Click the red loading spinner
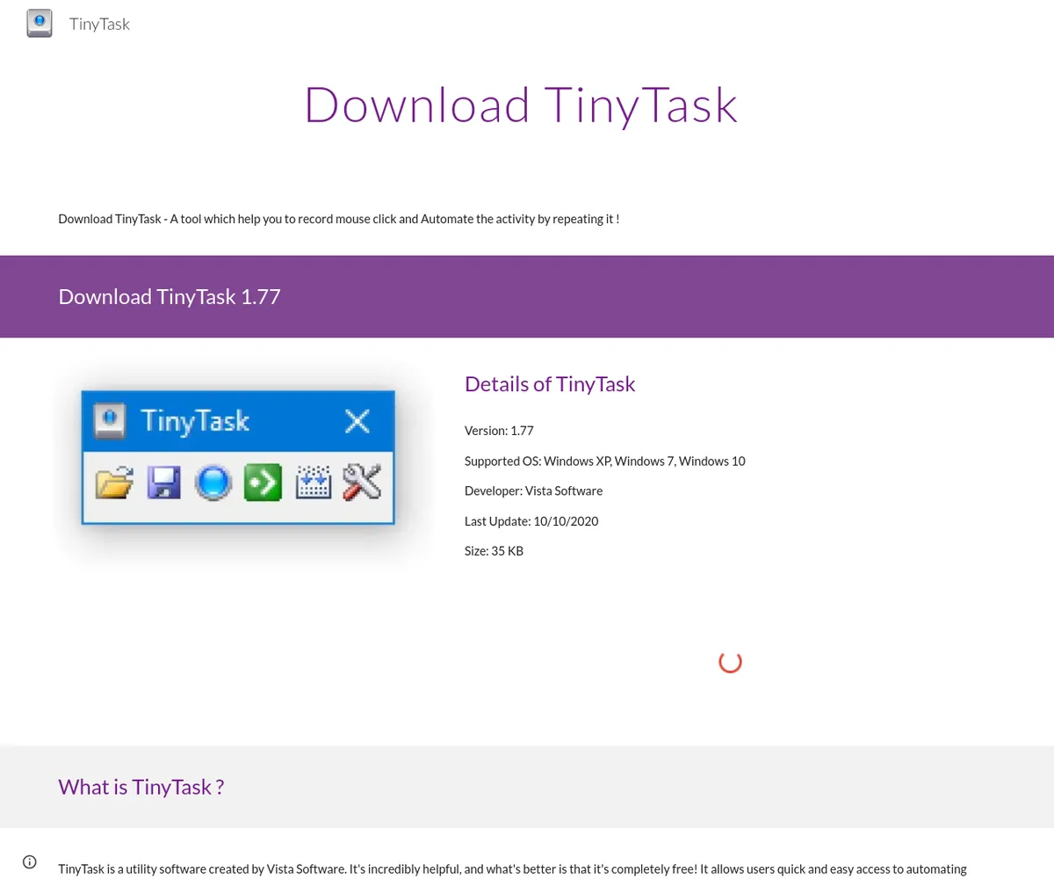Screen dimensions: 1054x879 (x=730, y=662)
